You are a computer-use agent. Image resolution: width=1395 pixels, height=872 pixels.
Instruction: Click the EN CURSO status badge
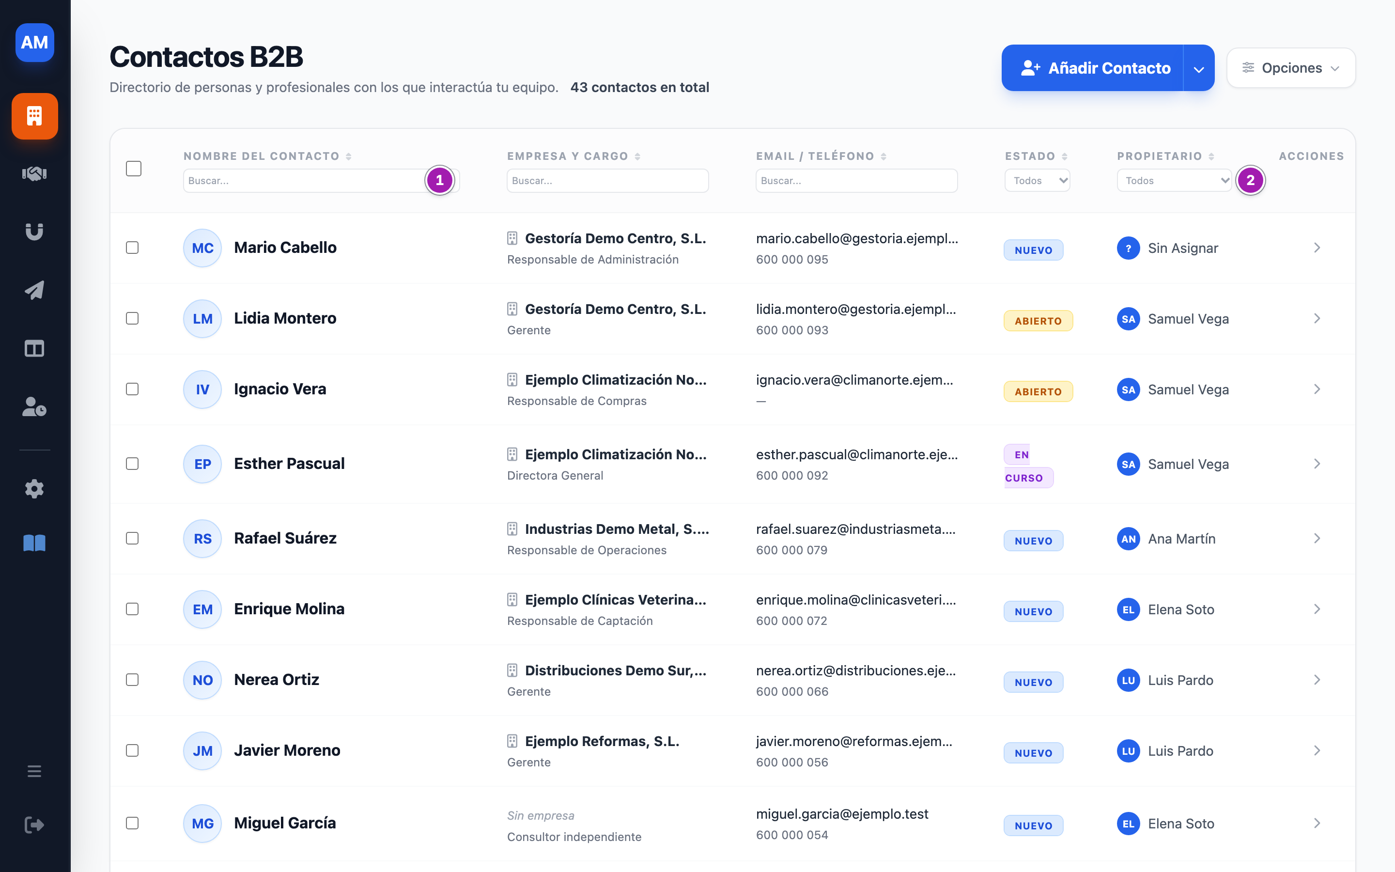click(1028, 466)
